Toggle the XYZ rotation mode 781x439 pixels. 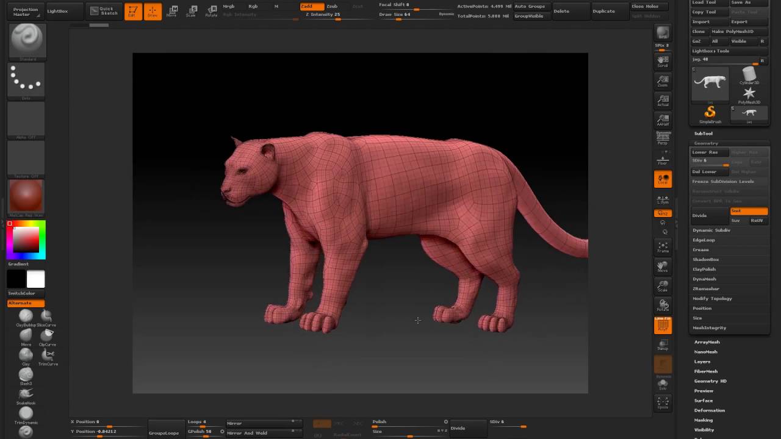[663, 213]
